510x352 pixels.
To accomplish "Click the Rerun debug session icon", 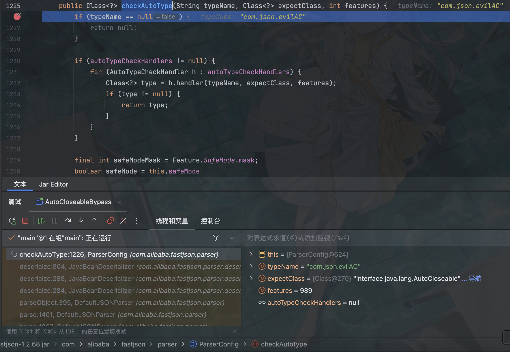I will [12, 221].
